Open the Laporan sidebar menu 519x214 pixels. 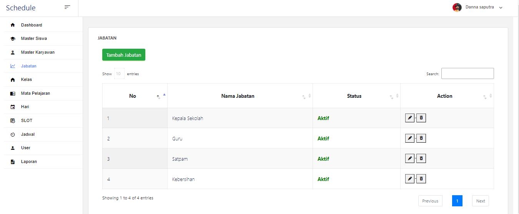(29, 161)
